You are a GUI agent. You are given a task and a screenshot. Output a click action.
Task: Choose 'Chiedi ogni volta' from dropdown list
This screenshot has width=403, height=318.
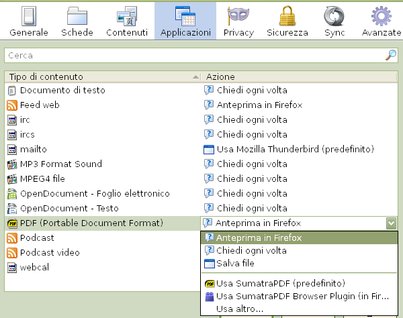pyautogui.click(x=299, y=250)
